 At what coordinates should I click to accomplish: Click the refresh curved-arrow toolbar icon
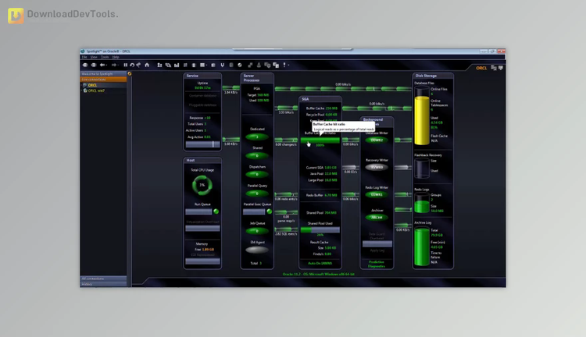point(132,65)
